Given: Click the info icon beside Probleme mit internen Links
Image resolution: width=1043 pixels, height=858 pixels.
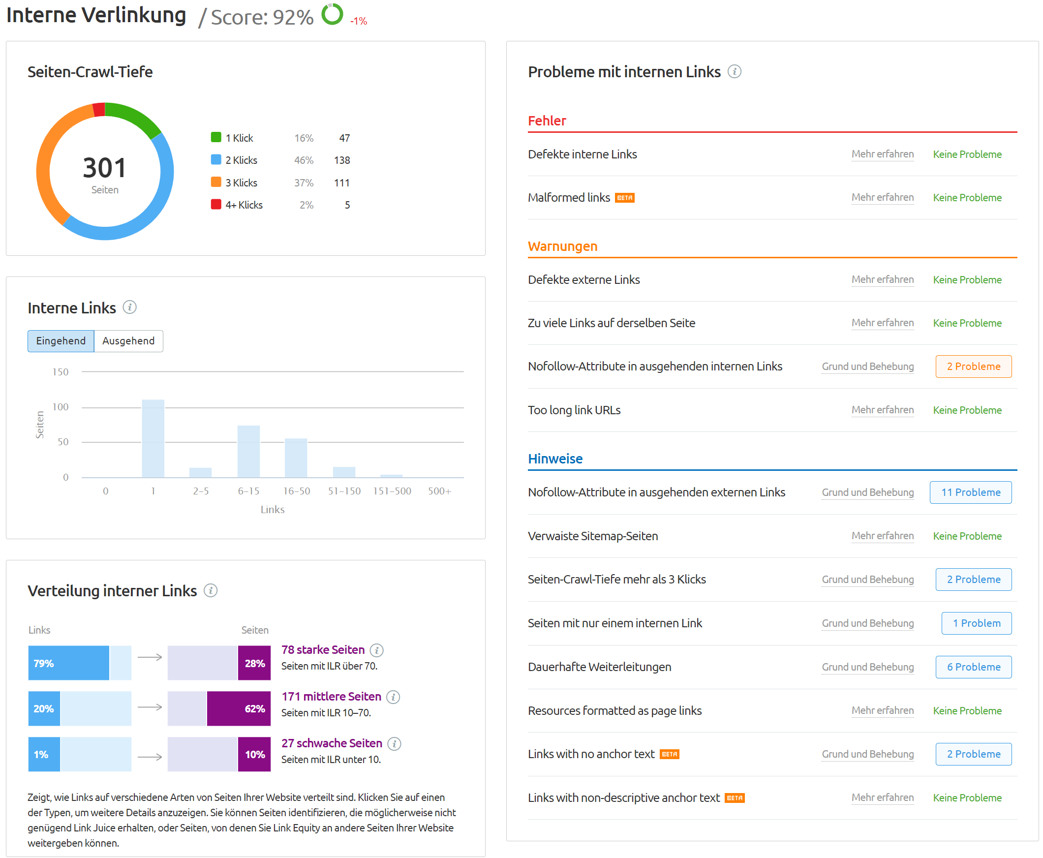Looking at the screenshot, I should tap(734, 72).
